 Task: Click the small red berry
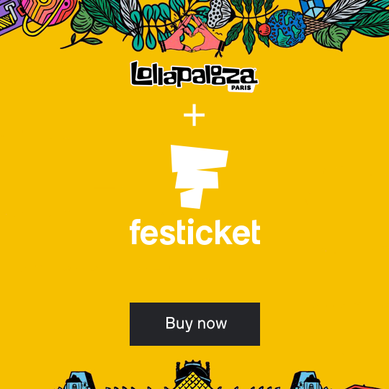[x=264, y=30]
